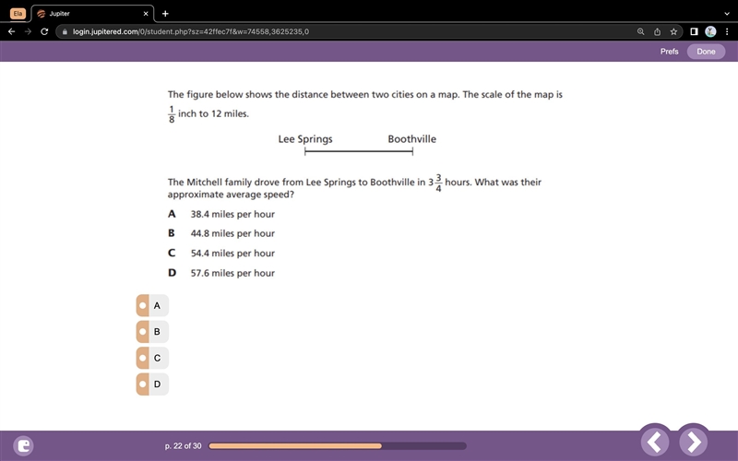The width and height of the screenshot is (738, 461).
Task: Toggle the browser side panel icon
Action: click(x=694, y=31)
